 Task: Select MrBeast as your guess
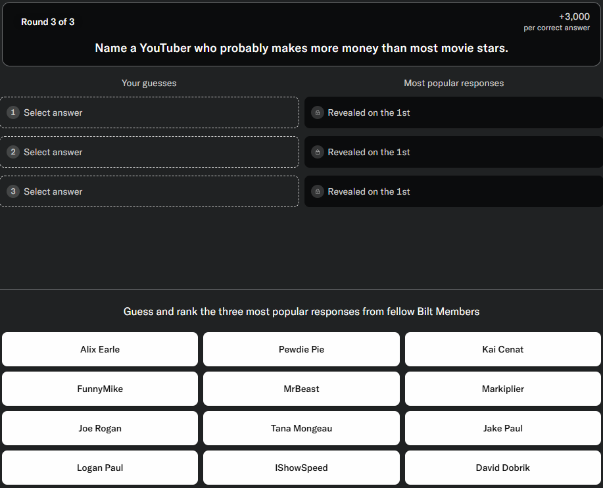click(x=301, y=389)
